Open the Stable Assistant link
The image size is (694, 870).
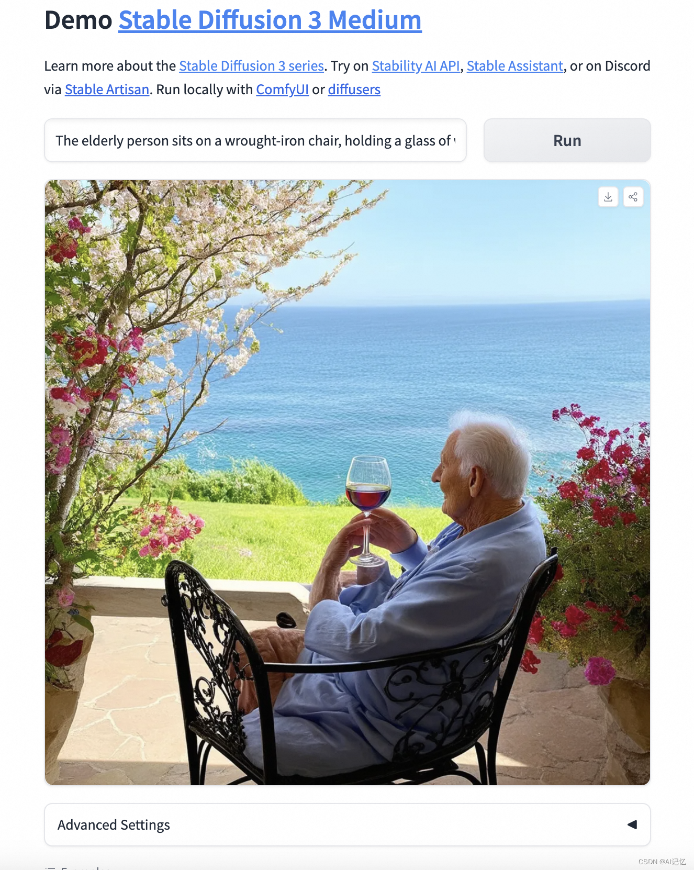(x=514, y=66)
